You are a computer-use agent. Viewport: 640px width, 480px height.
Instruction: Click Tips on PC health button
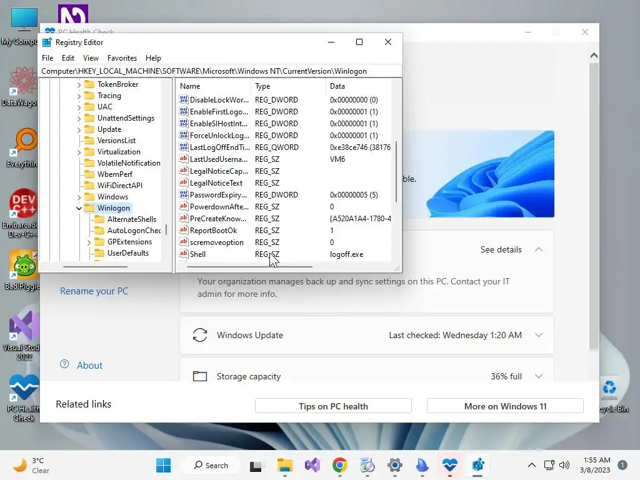[333, 406]
